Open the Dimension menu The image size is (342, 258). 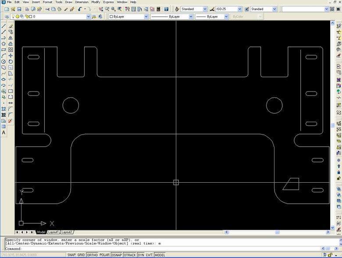[x=82, y=2]
